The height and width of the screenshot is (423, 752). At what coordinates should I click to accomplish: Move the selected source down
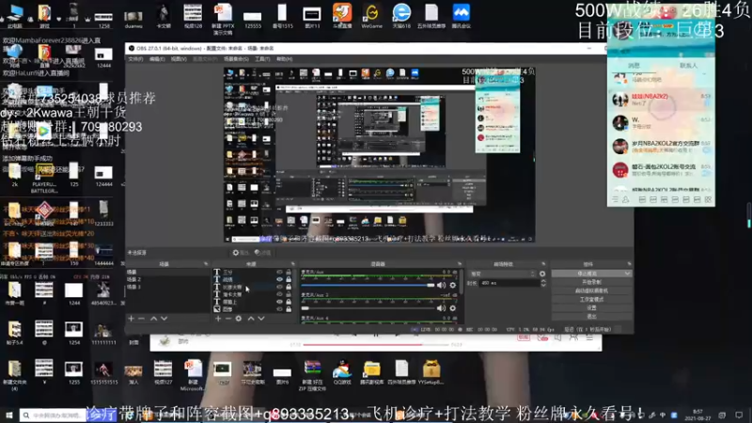tap(261, 319)
